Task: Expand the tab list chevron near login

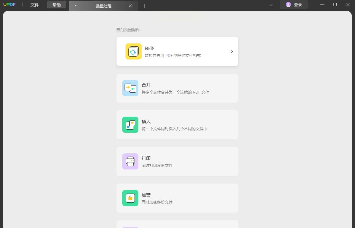Action: [x=271, y=5]
